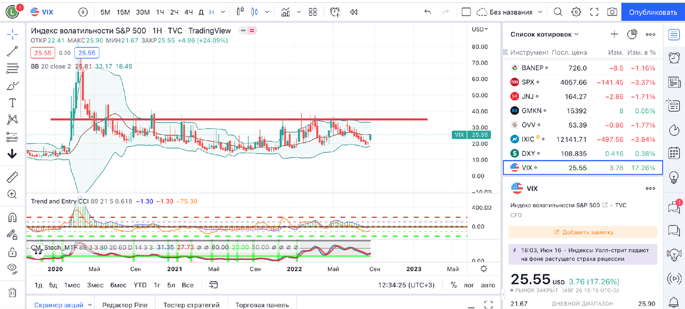Select the 30M timeframe

[143, 12]
